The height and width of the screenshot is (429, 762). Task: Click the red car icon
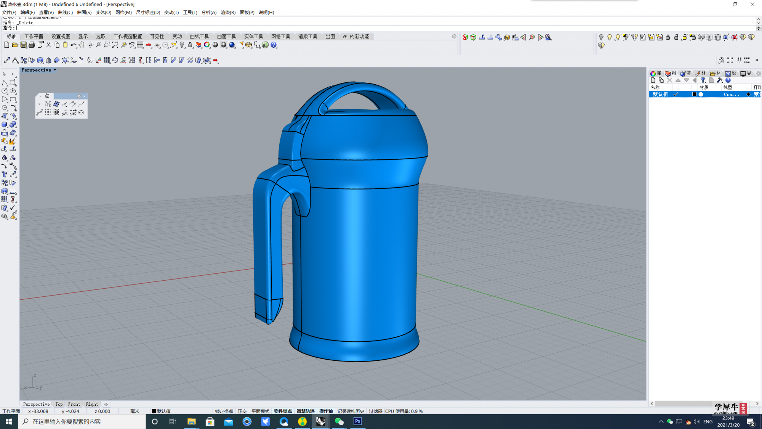[x=149, y=45]
